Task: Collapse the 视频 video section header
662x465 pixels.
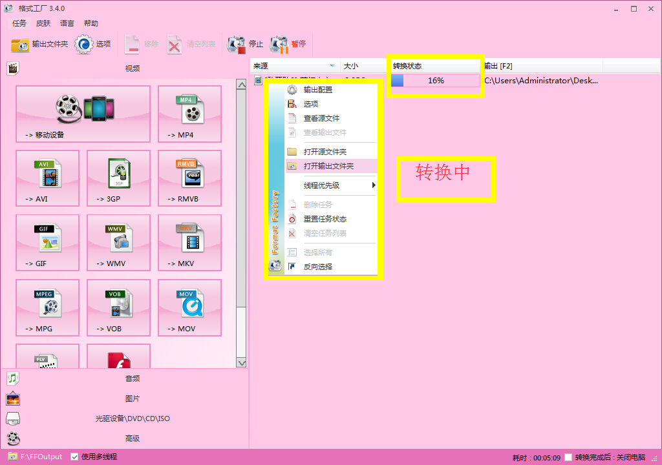Action: (x=132, y=68)
